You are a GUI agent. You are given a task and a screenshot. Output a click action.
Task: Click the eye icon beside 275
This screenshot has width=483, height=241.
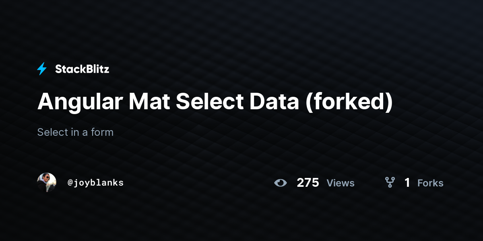(281, 183)
